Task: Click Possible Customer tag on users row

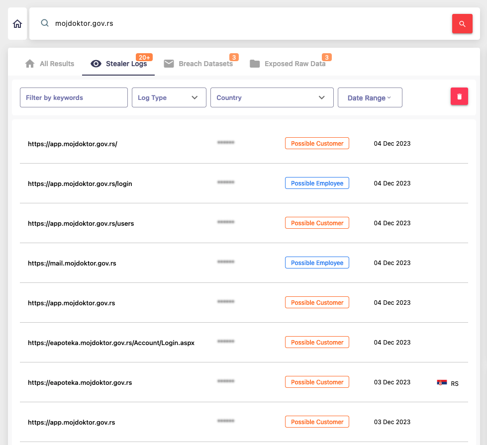Action: pyautogui.click(x=317, y=223)
